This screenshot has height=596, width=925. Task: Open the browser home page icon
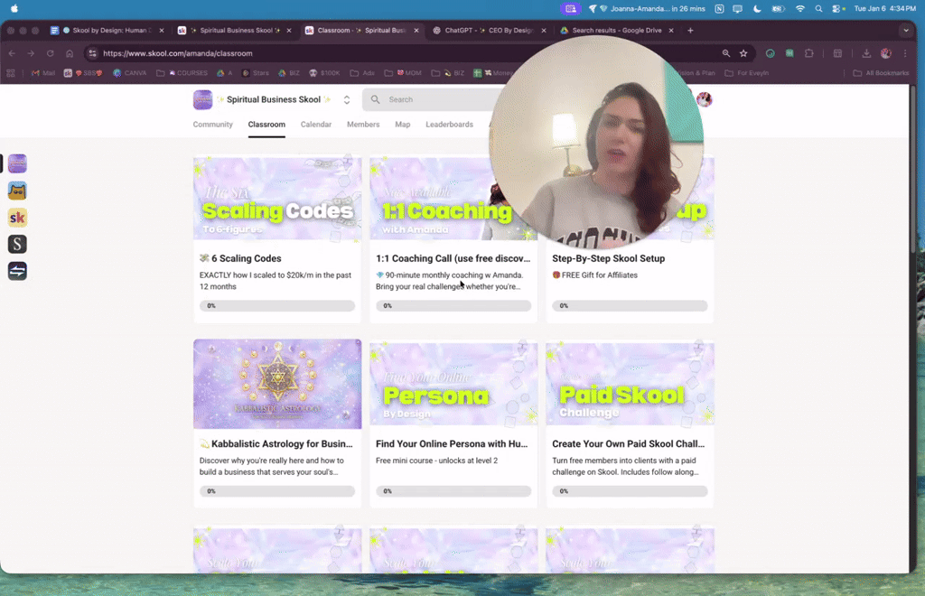(x=70, y=53)
